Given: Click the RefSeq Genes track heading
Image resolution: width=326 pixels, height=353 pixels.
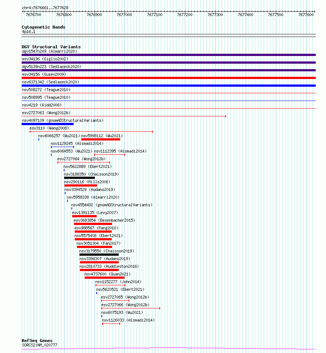Looking at the screenshot, I should click(x=37, y=341).
